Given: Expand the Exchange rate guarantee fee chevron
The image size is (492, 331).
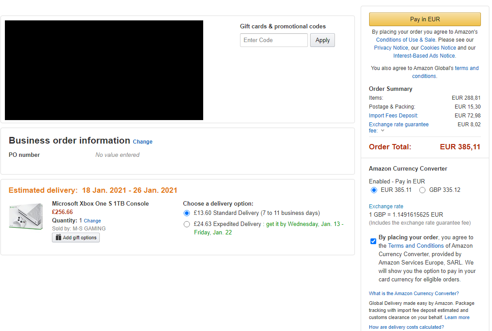Looking at the screenshot, I should (382, 131).
